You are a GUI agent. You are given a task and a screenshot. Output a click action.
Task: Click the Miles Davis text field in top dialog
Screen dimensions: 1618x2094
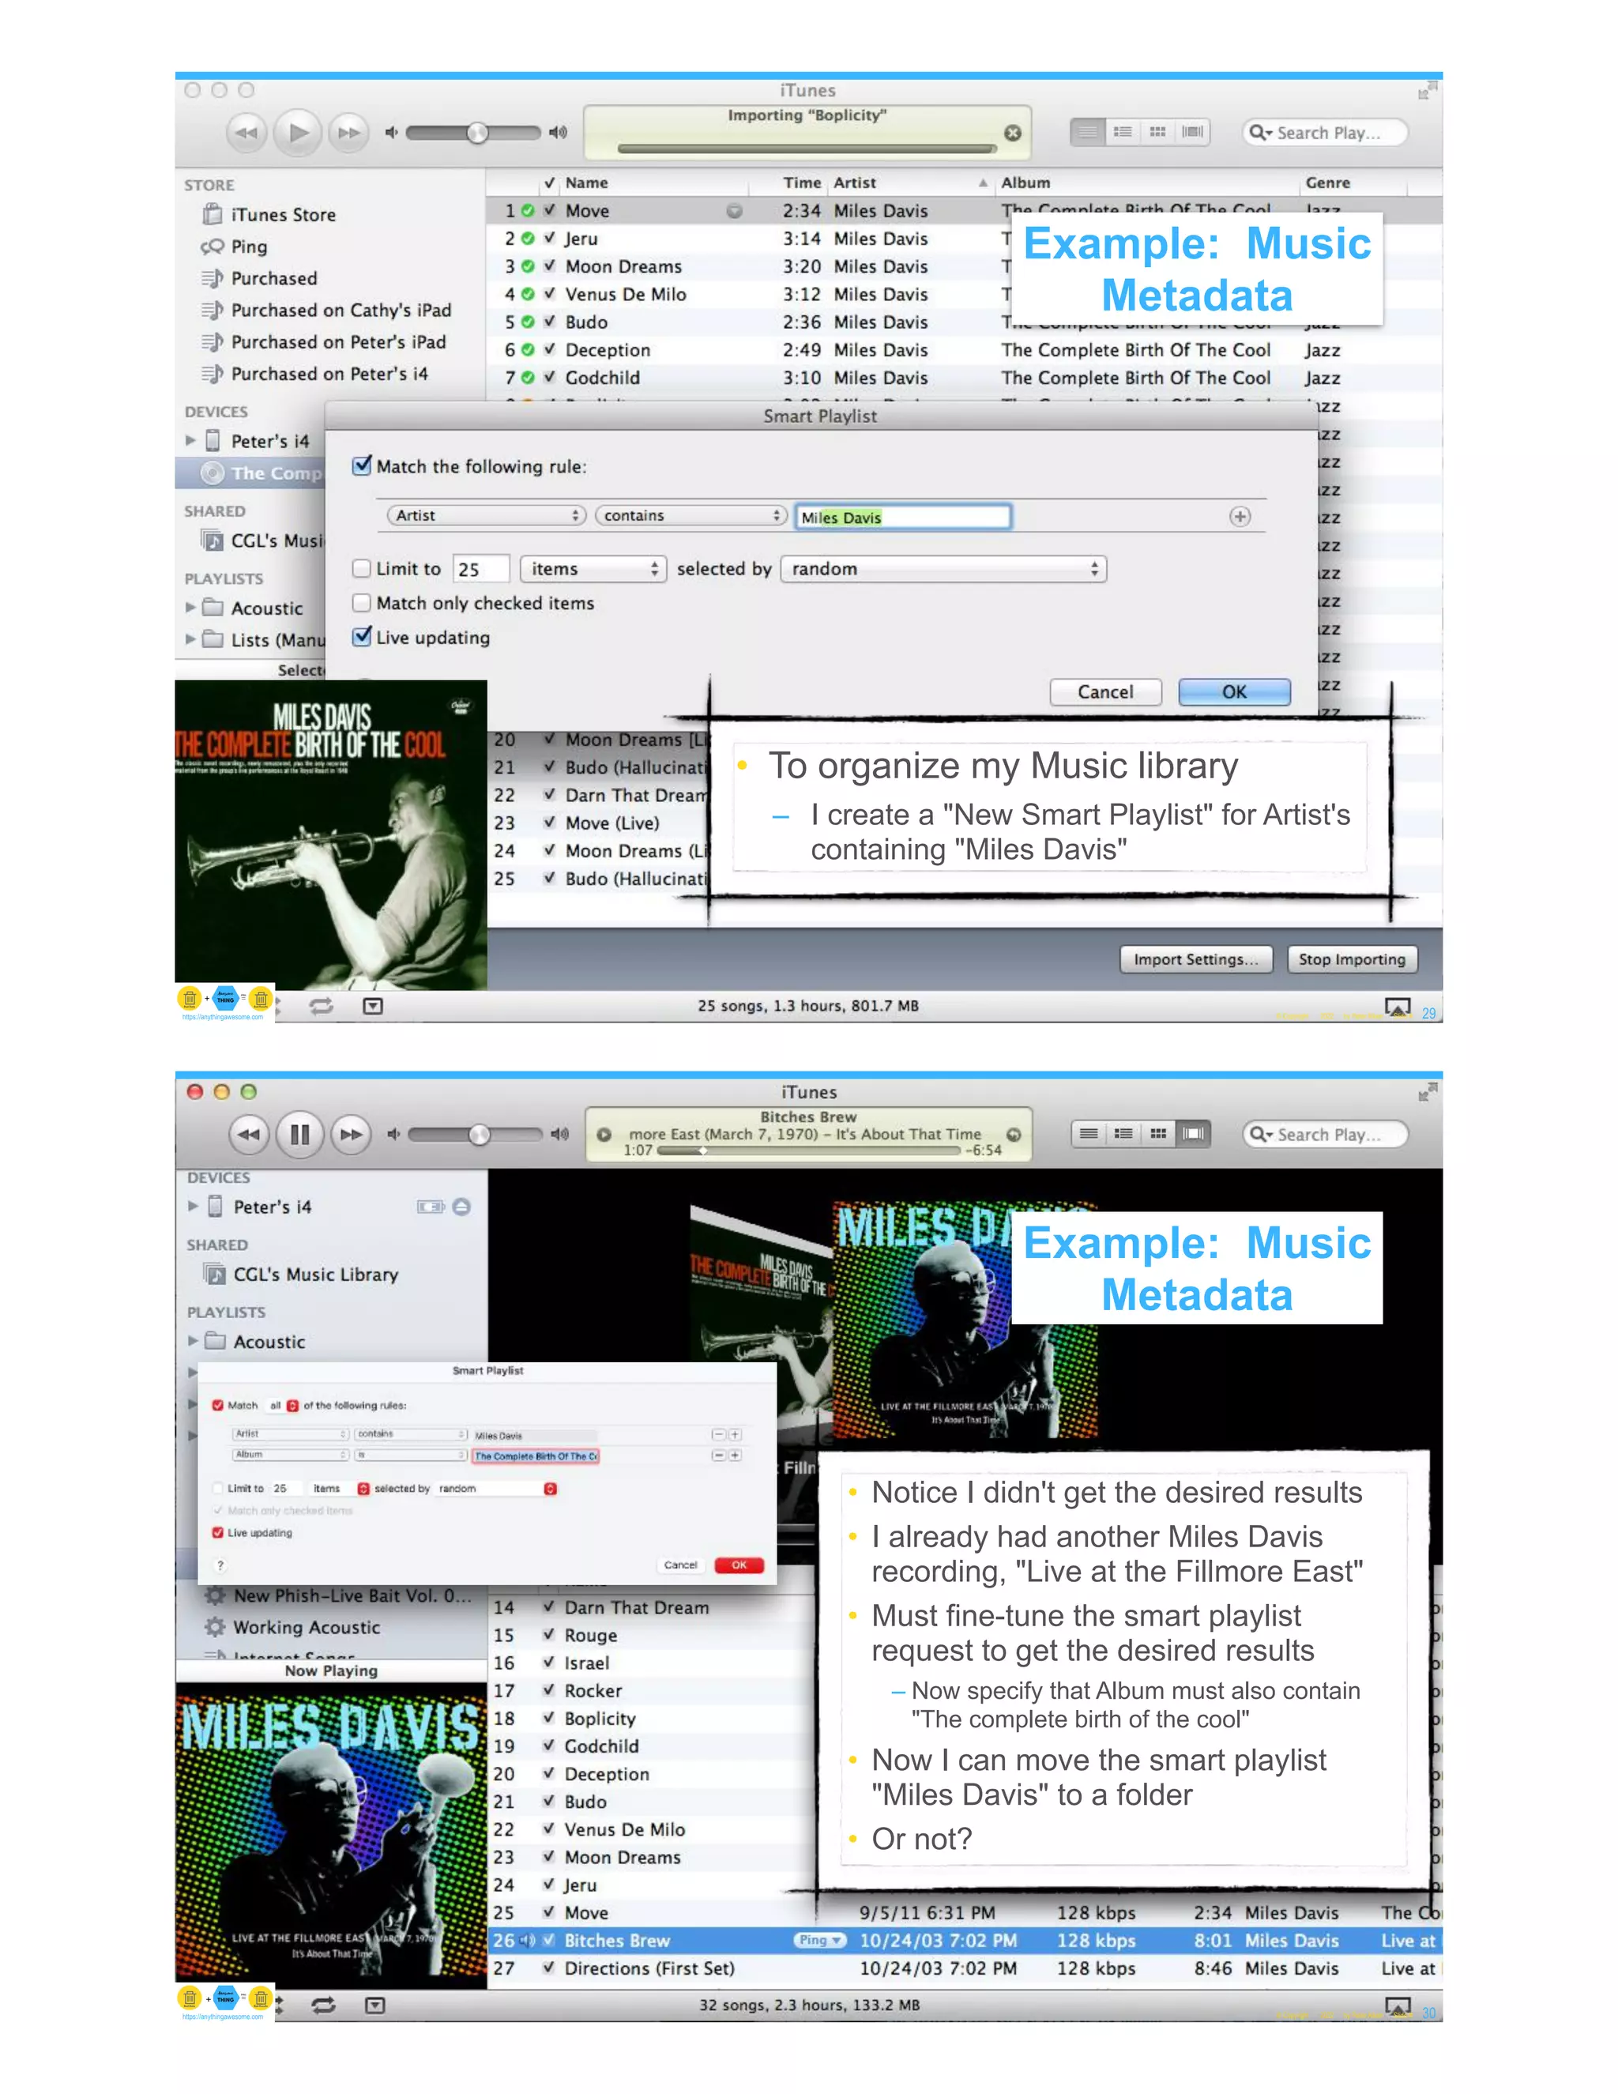pos(903,517)
